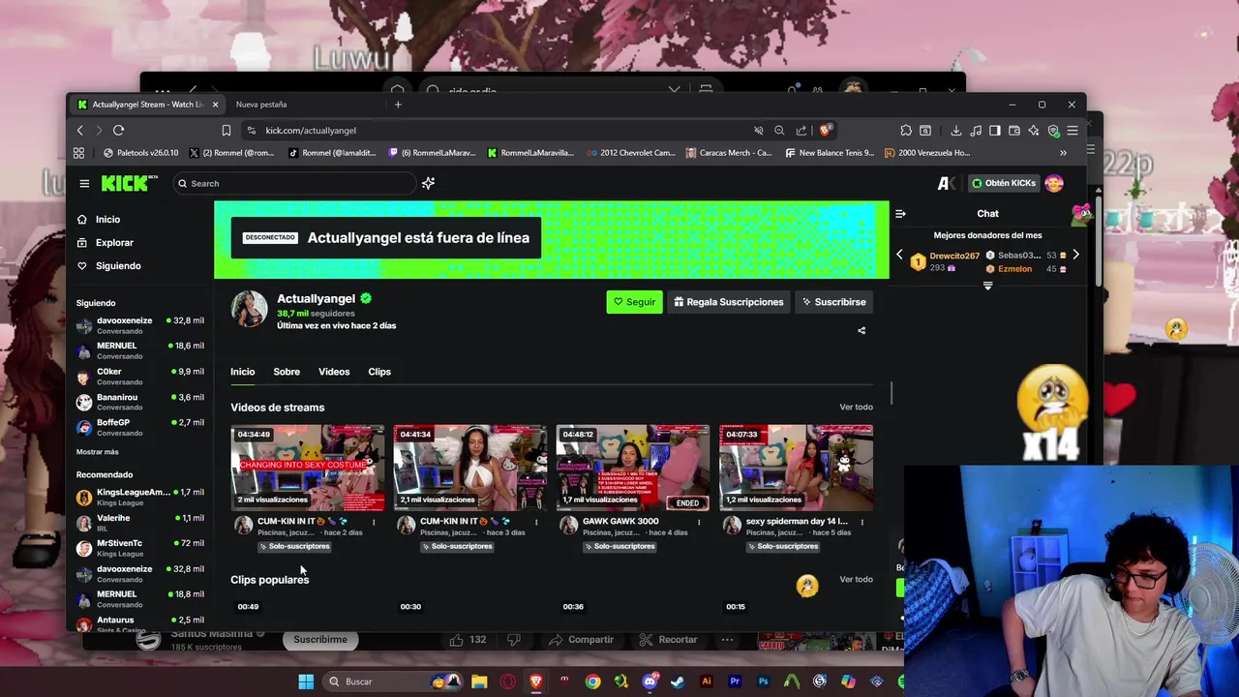Switch to the Videos tab
Viewport: 1239px width, 697px height.
(x=334, y=372)
